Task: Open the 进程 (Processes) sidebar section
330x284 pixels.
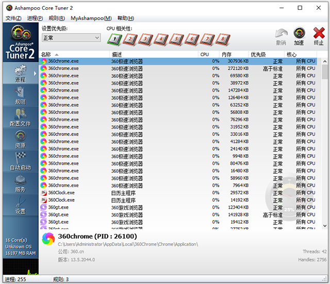Action: click(x=21, y=73)
